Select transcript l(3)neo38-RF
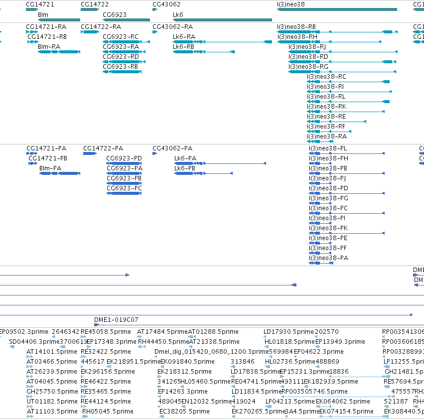The image size is (424, 419). (329, 132)
